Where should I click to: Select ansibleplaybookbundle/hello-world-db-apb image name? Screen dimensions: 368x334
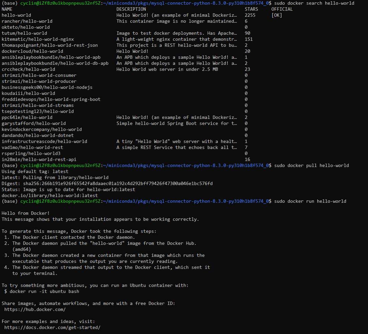tap(55, 63)
